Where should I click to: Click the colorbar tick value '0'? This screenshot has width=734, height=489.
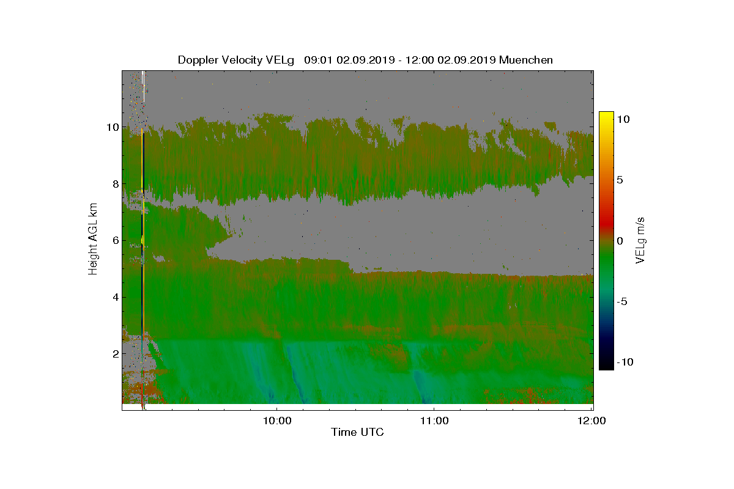[620, 241]
